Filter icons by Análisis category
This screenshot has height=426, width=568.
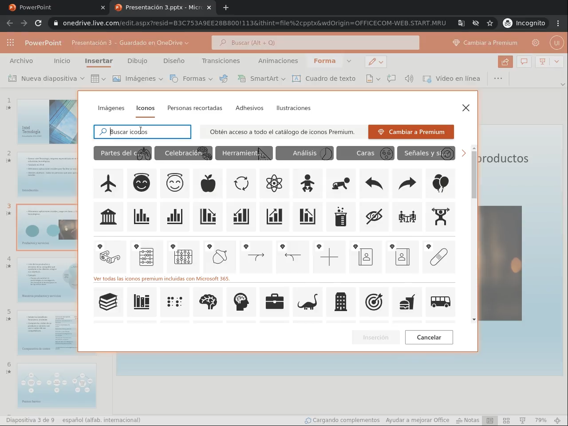(x=304, y=153)
